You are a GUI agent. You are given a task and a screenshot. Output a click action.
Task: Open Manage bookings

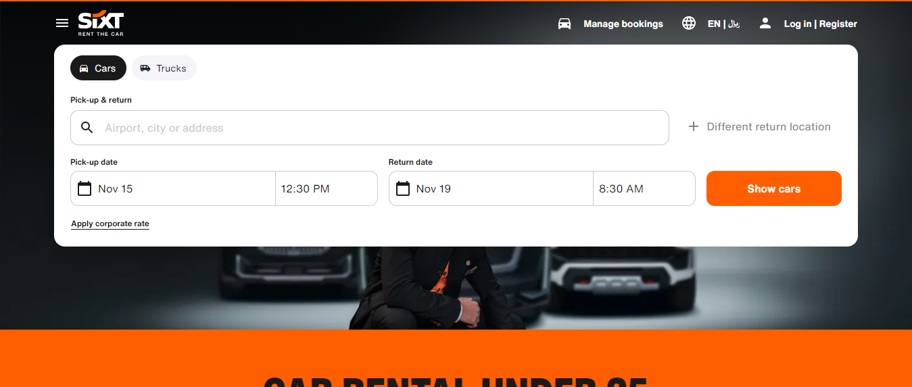point(623,24)
